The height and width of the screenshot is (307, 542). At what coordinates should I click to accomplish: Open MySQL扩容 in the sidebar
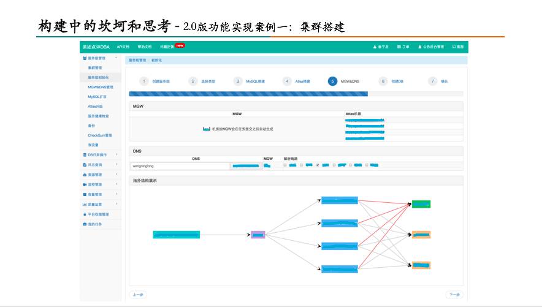pyautogui.click(x=97, y=97)
